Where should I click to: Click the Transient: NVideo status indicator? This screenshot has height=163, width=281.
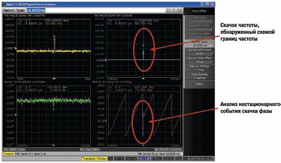pos(94,159)
